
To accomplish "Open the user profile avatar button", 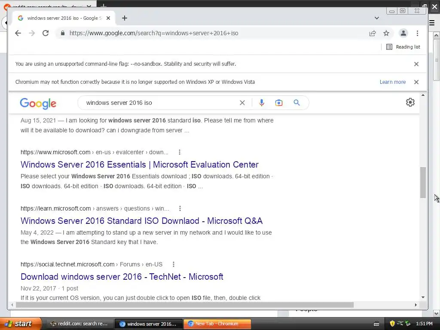I will pos(403,33).
